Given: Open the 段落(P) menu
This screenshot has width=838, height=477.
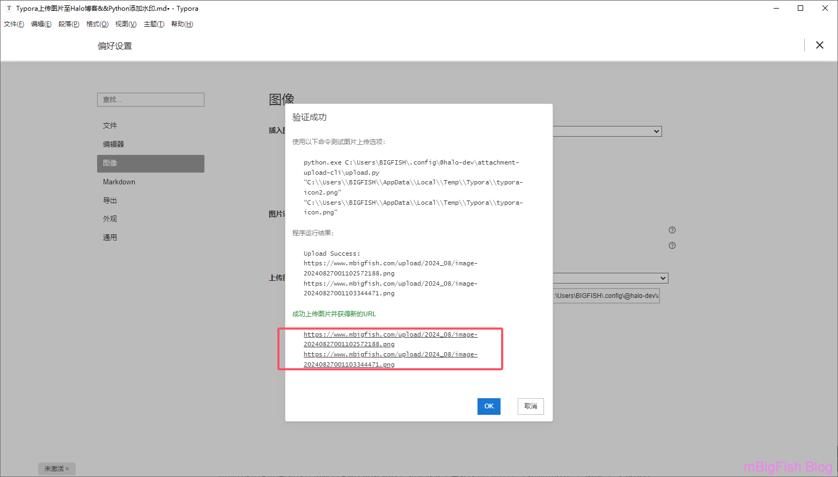Looking at the screenshot, I should [69, 24].
